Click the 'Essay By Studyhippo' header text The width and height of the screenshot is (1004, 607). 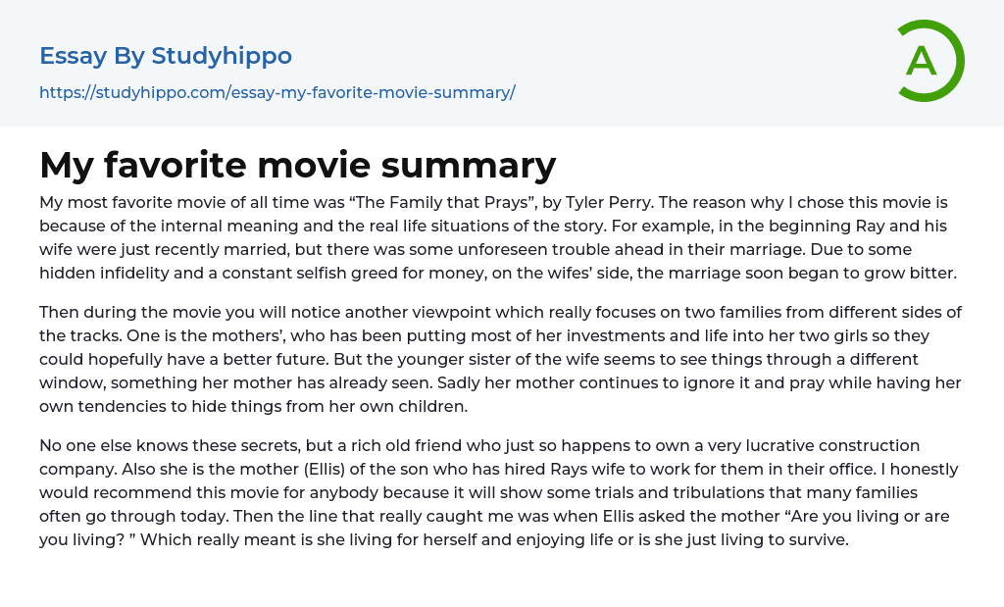166,56
